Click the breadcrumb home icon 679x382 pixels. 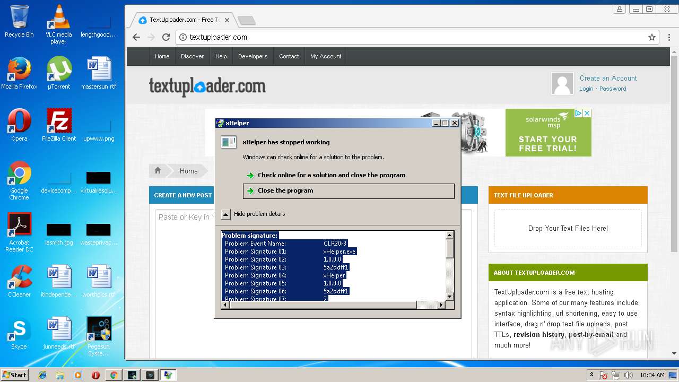tap(158, 170)
